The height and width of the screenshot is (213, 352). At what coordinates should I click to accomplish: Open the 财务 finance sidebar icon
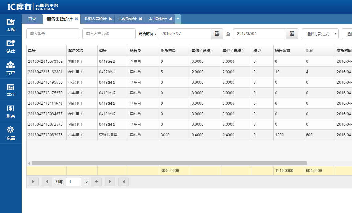coord(11,108)
